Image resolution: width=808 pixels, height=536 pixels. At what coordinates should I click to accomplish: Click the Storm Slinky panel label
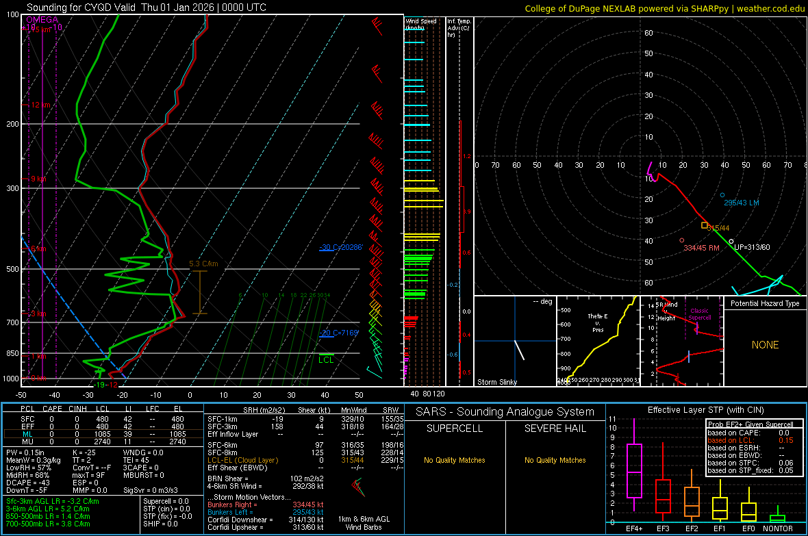pyautogui.click(x=496, y=382)
